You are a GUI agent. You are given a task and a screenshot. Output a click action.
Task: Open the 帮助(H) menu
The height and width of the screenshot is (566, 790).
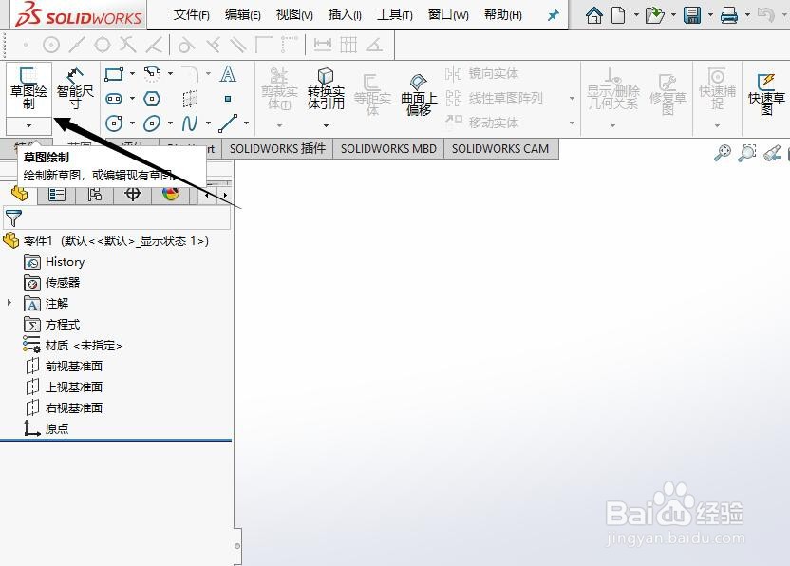503,14
